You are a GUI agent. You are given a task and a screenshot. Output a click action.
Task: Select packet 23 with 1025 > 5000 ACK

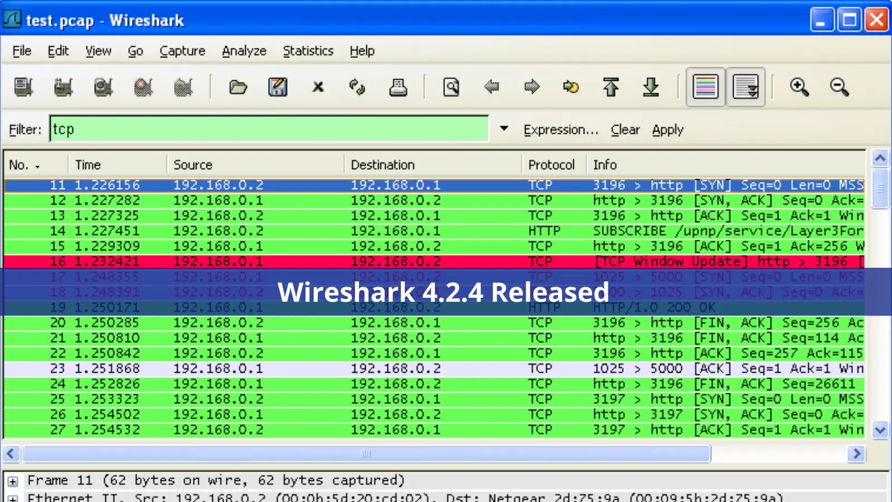[x=434, y=369]
